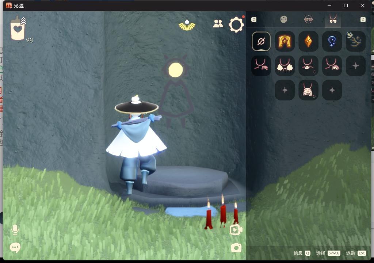Equip the scarf bib necklace
The image size is (374, 263).
(x=308, y=90)
